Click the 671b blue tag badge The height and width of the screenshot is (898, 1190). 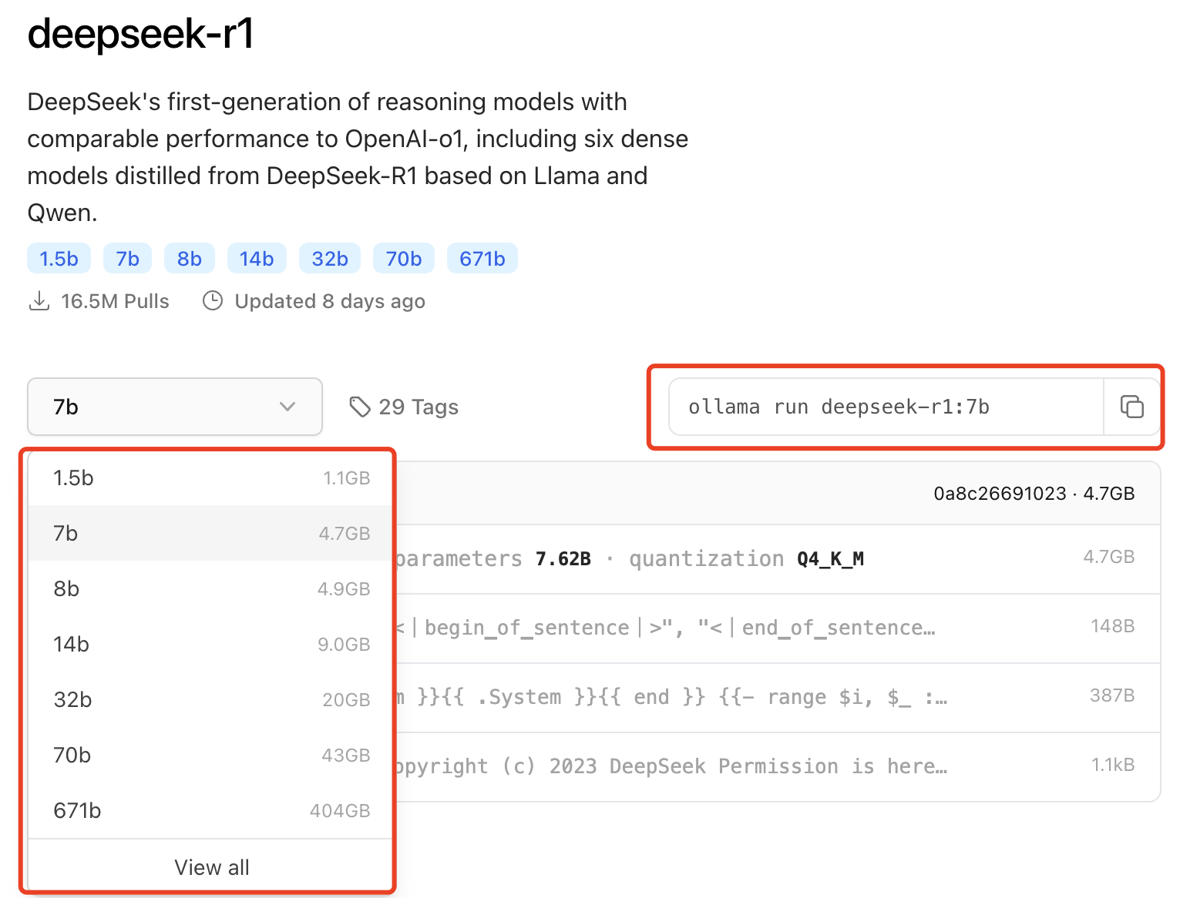[482, 259]
